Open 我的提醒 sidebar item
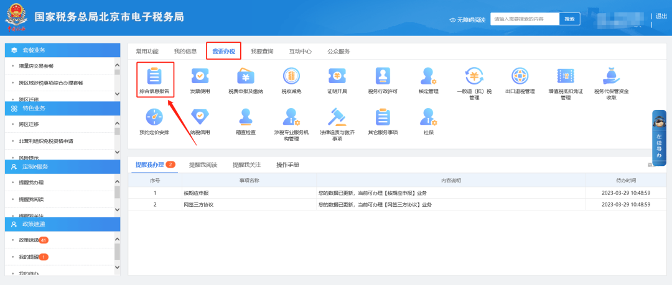Screen dimensions: 672x285 34,257
